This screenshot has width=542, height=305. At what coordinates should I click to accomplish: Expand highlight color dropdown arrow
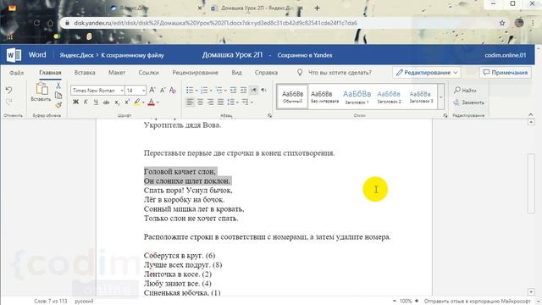tap(143, 103)
